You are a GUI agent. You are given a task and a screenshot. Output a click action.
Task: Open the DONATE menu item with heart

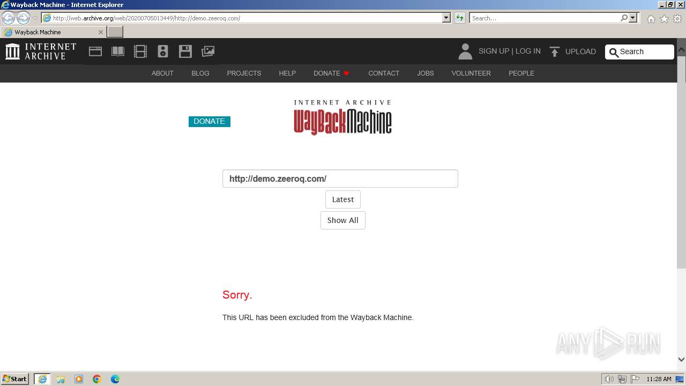[332, 73]
